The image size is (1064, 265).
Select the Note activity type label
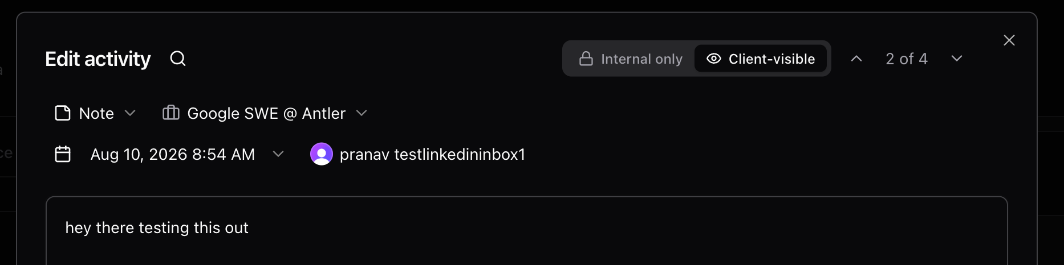coord(96,113)
